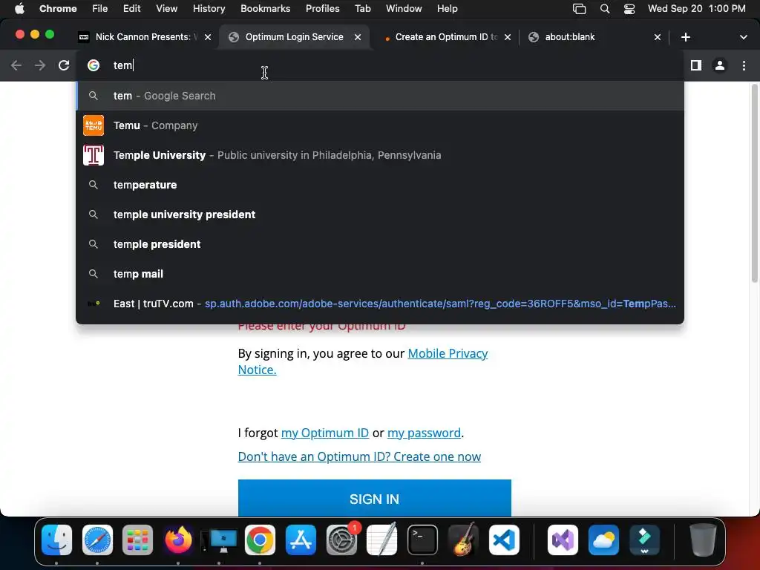The image size is (760, 570).
Task: Pick 'temple university president' suggestion
Action: [380, 214]
